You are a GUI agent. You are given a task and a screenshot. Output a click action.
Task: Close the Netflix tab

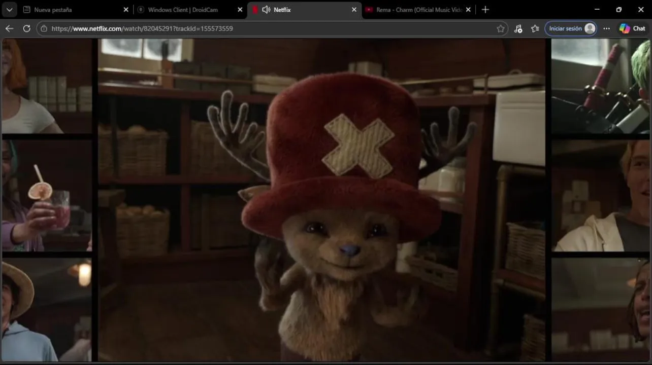click(x=354, y=10)
